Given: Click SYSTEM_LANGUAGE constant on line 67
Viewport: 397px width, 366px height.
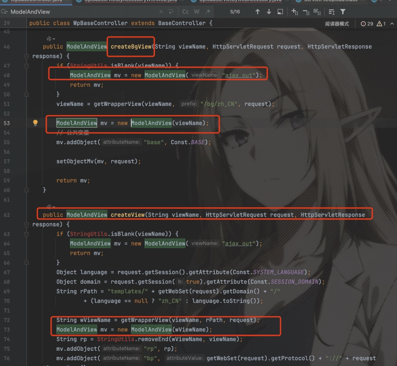Looking at the screenshot, I should click(279, 272).
